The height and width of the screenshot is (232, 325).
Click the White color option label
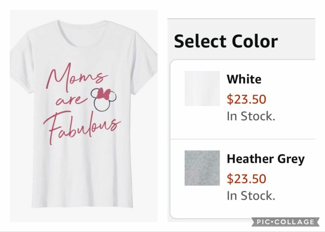[244, 79]
